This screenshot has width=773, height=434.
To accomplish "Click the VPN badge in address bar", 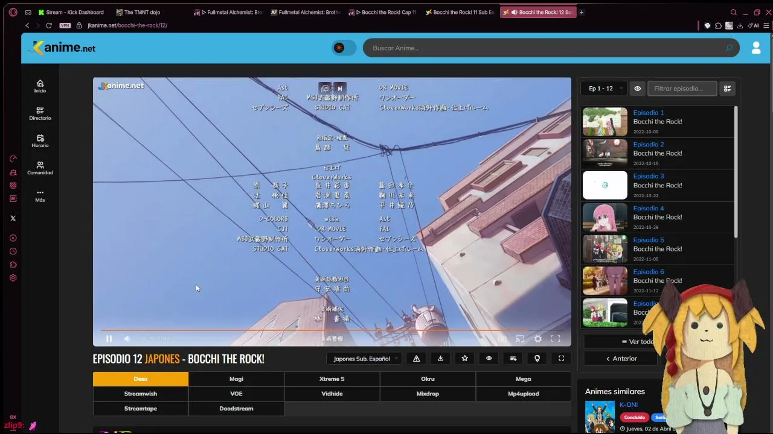I will click(x=65, y=25).
